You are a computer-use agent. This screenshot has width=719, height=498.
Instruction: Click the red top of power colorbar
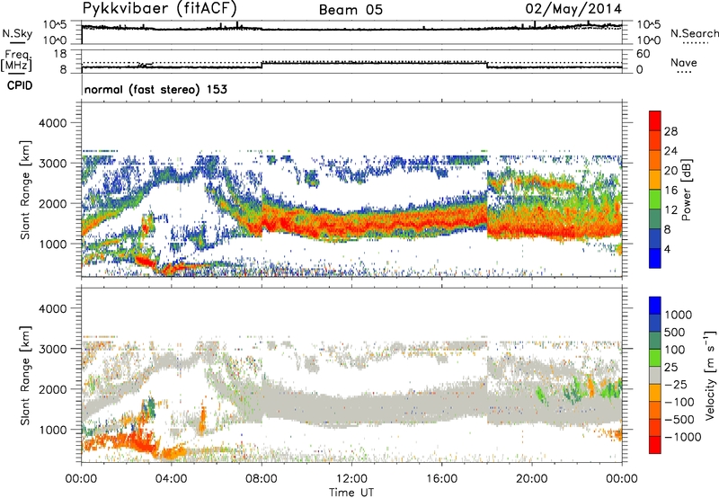(x=655, y=120)
